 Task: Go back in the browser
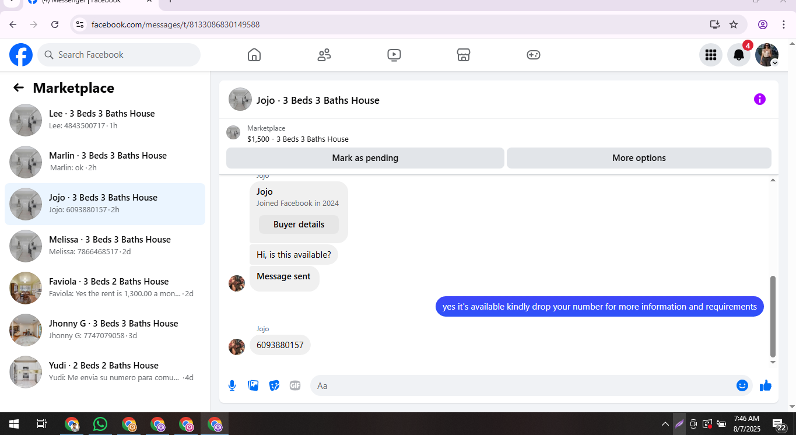13,24
